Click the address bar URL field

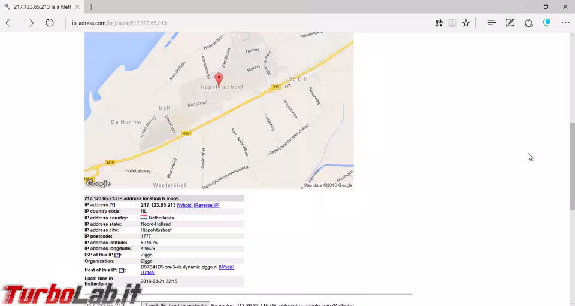[240, 23]
